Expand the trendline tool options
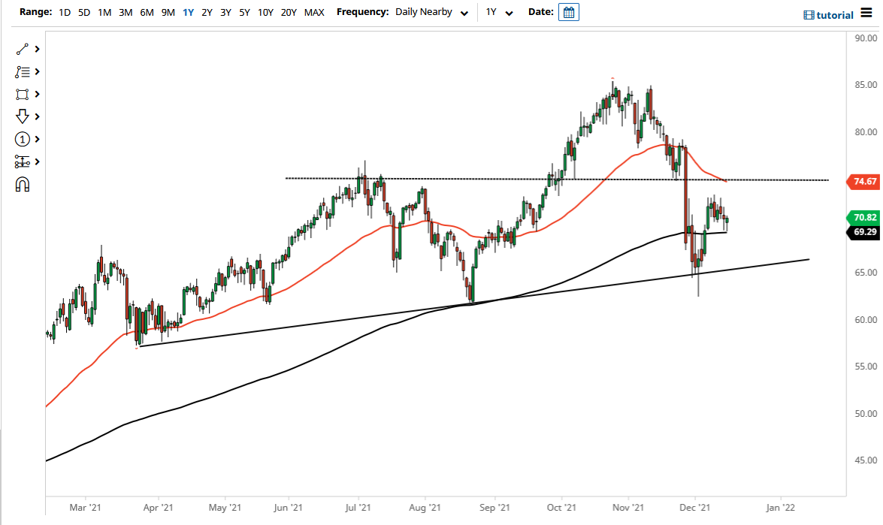The width and height of the screenshot is (883, 525). tap(37, 49)
